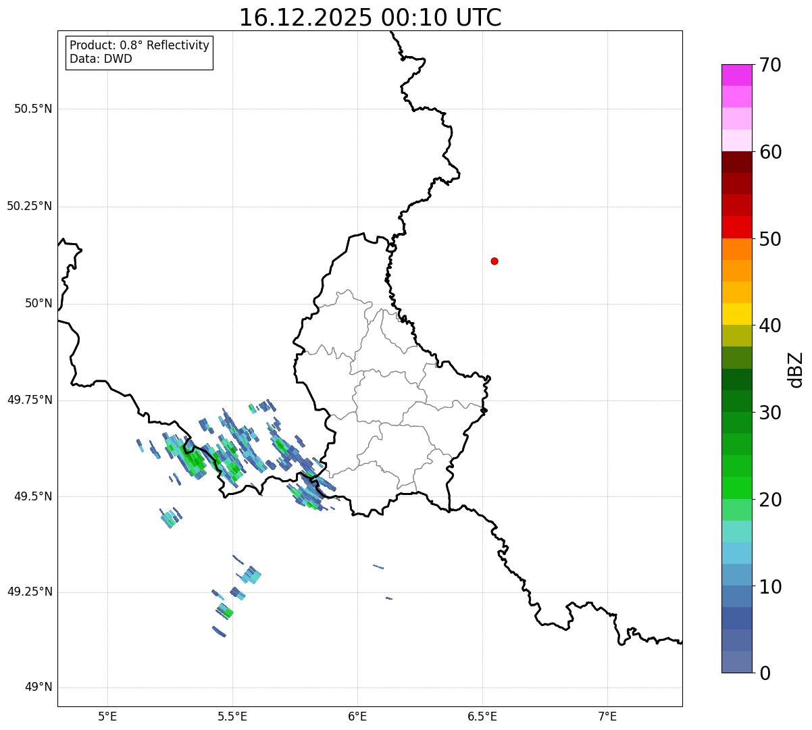Viewport: 812px width, 730px height.
Task: Click the 49°N latitude label
Action: click(39, 687)
